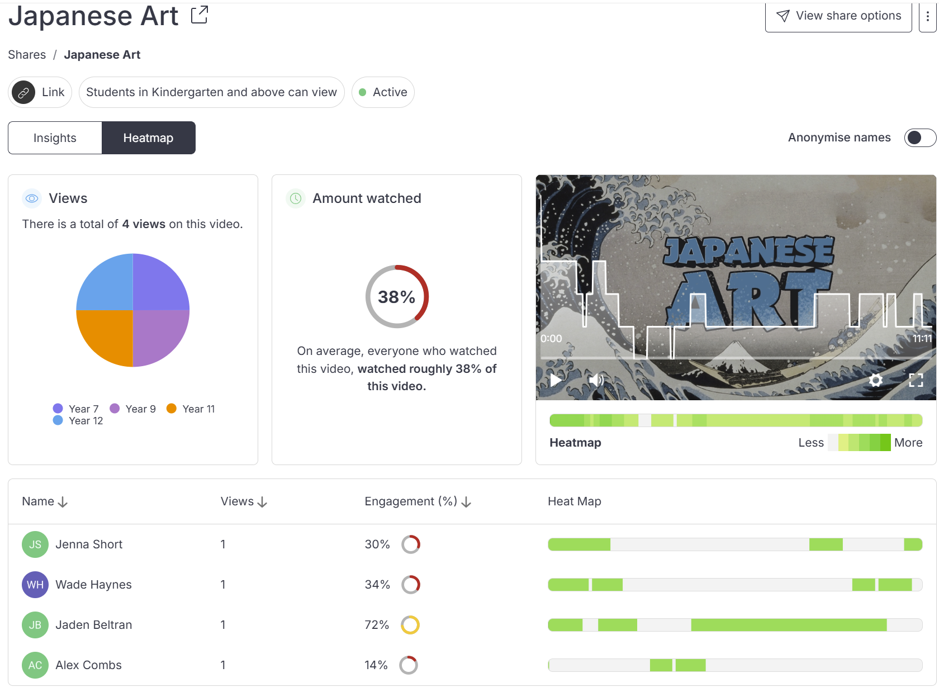The width and height of the screenshot is (939, 687).
Task: Click Alex Combs' engagement ring
Action: (409, 665)
